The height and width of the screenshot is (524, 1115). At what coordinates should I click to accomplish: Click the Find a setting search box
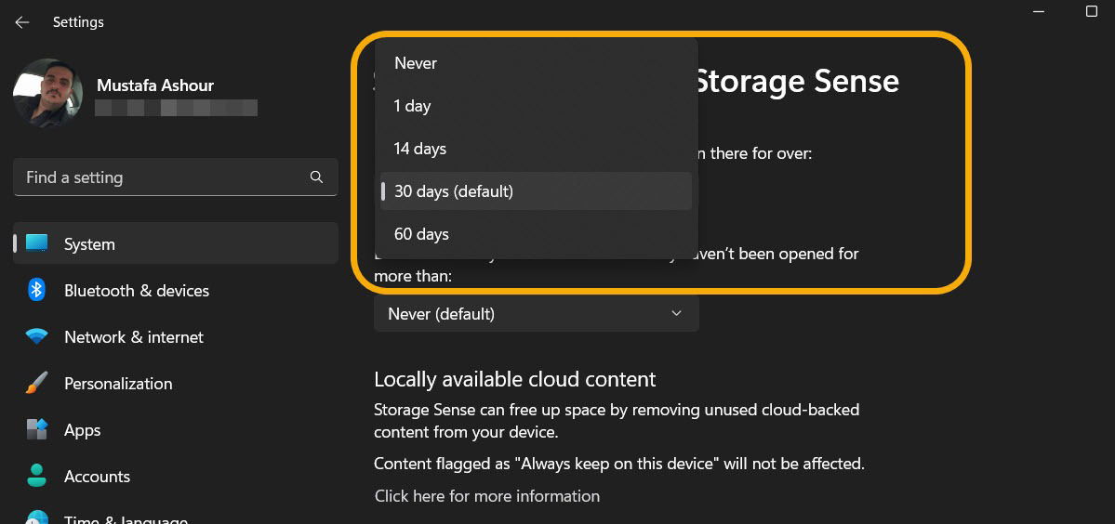[x=175, y=177]
